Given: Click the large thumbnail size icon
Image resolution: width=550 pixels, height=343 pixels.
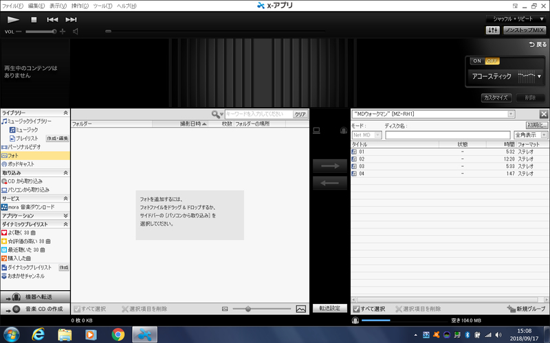Looking at the screenshot, I should (x=301, y=309).
